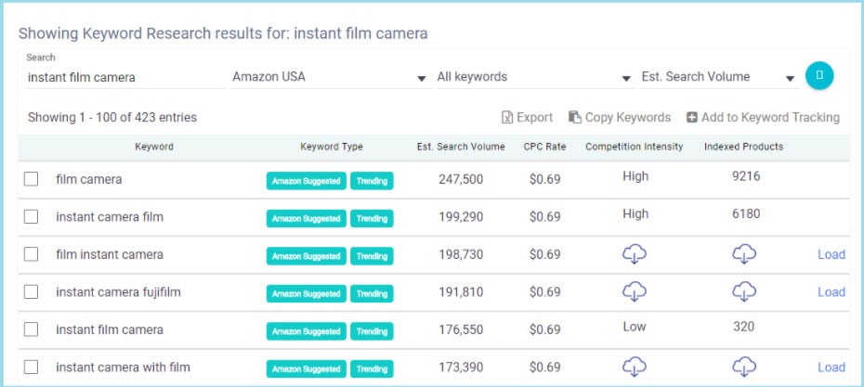Check the instant film camera row checkbox
The image size is (864, 387).
click(32, 329)
